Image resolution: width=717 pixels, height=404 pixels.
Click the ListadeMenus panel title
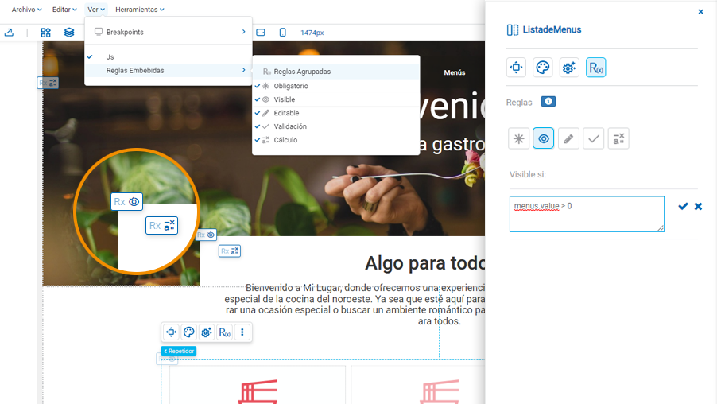(x=552, y=29)
